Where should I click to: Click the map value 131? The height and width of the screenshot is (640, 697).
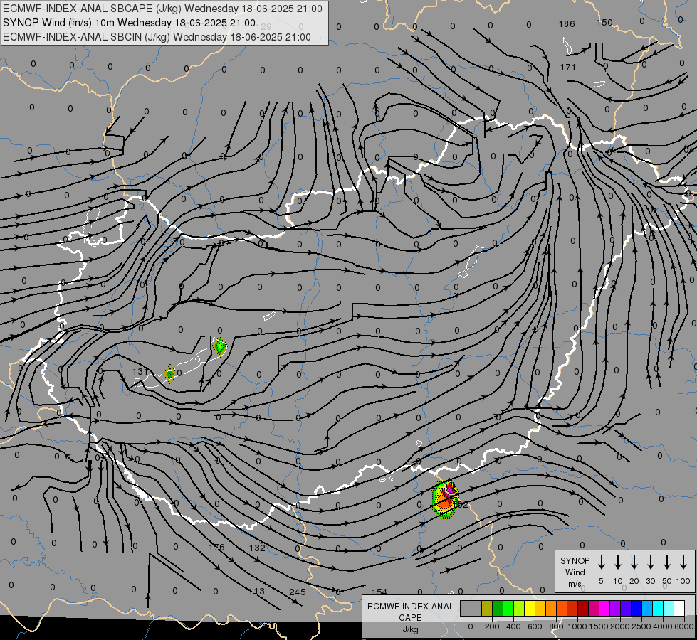coord(140,371)
